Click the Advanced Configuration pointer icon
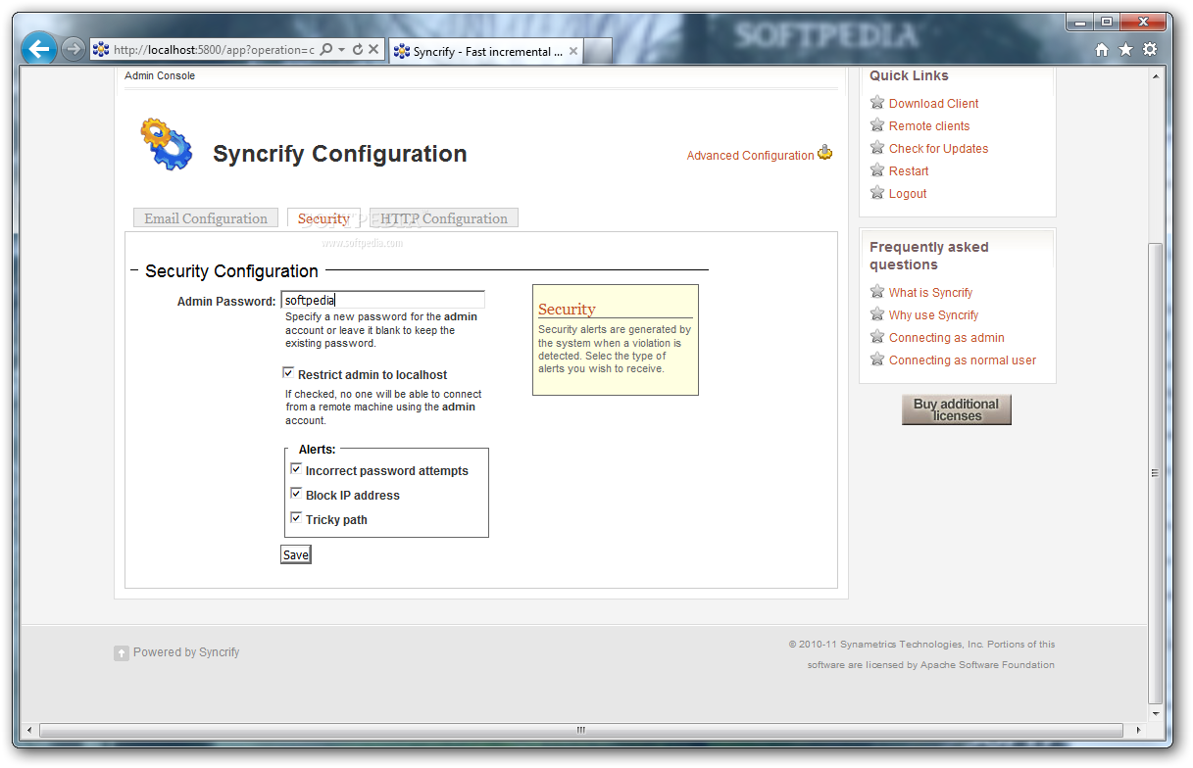 [824, 152]
